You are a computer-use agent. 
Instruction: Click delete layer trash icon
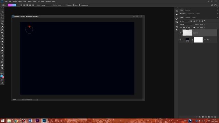click(x=215, y=117)
